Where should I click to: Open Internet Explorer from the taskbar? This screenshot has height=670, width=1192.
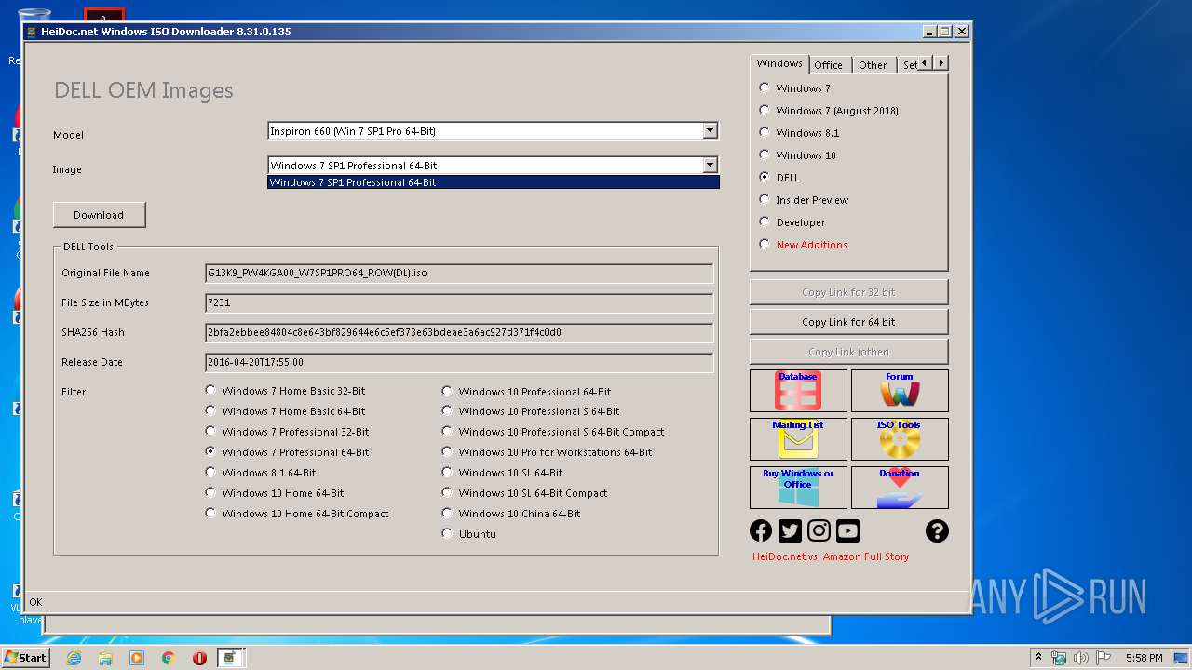coord(74,658)
